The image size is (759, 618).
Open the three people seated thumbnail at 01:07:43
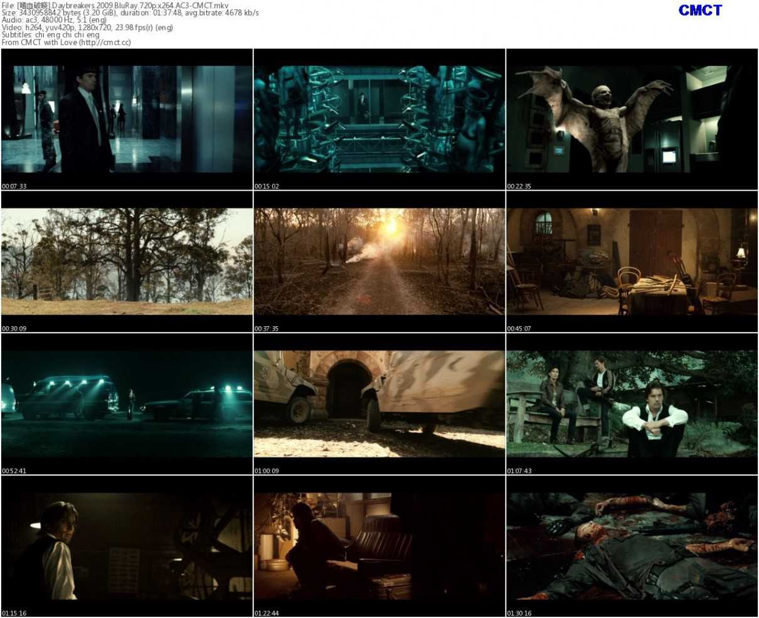point(632,404)
